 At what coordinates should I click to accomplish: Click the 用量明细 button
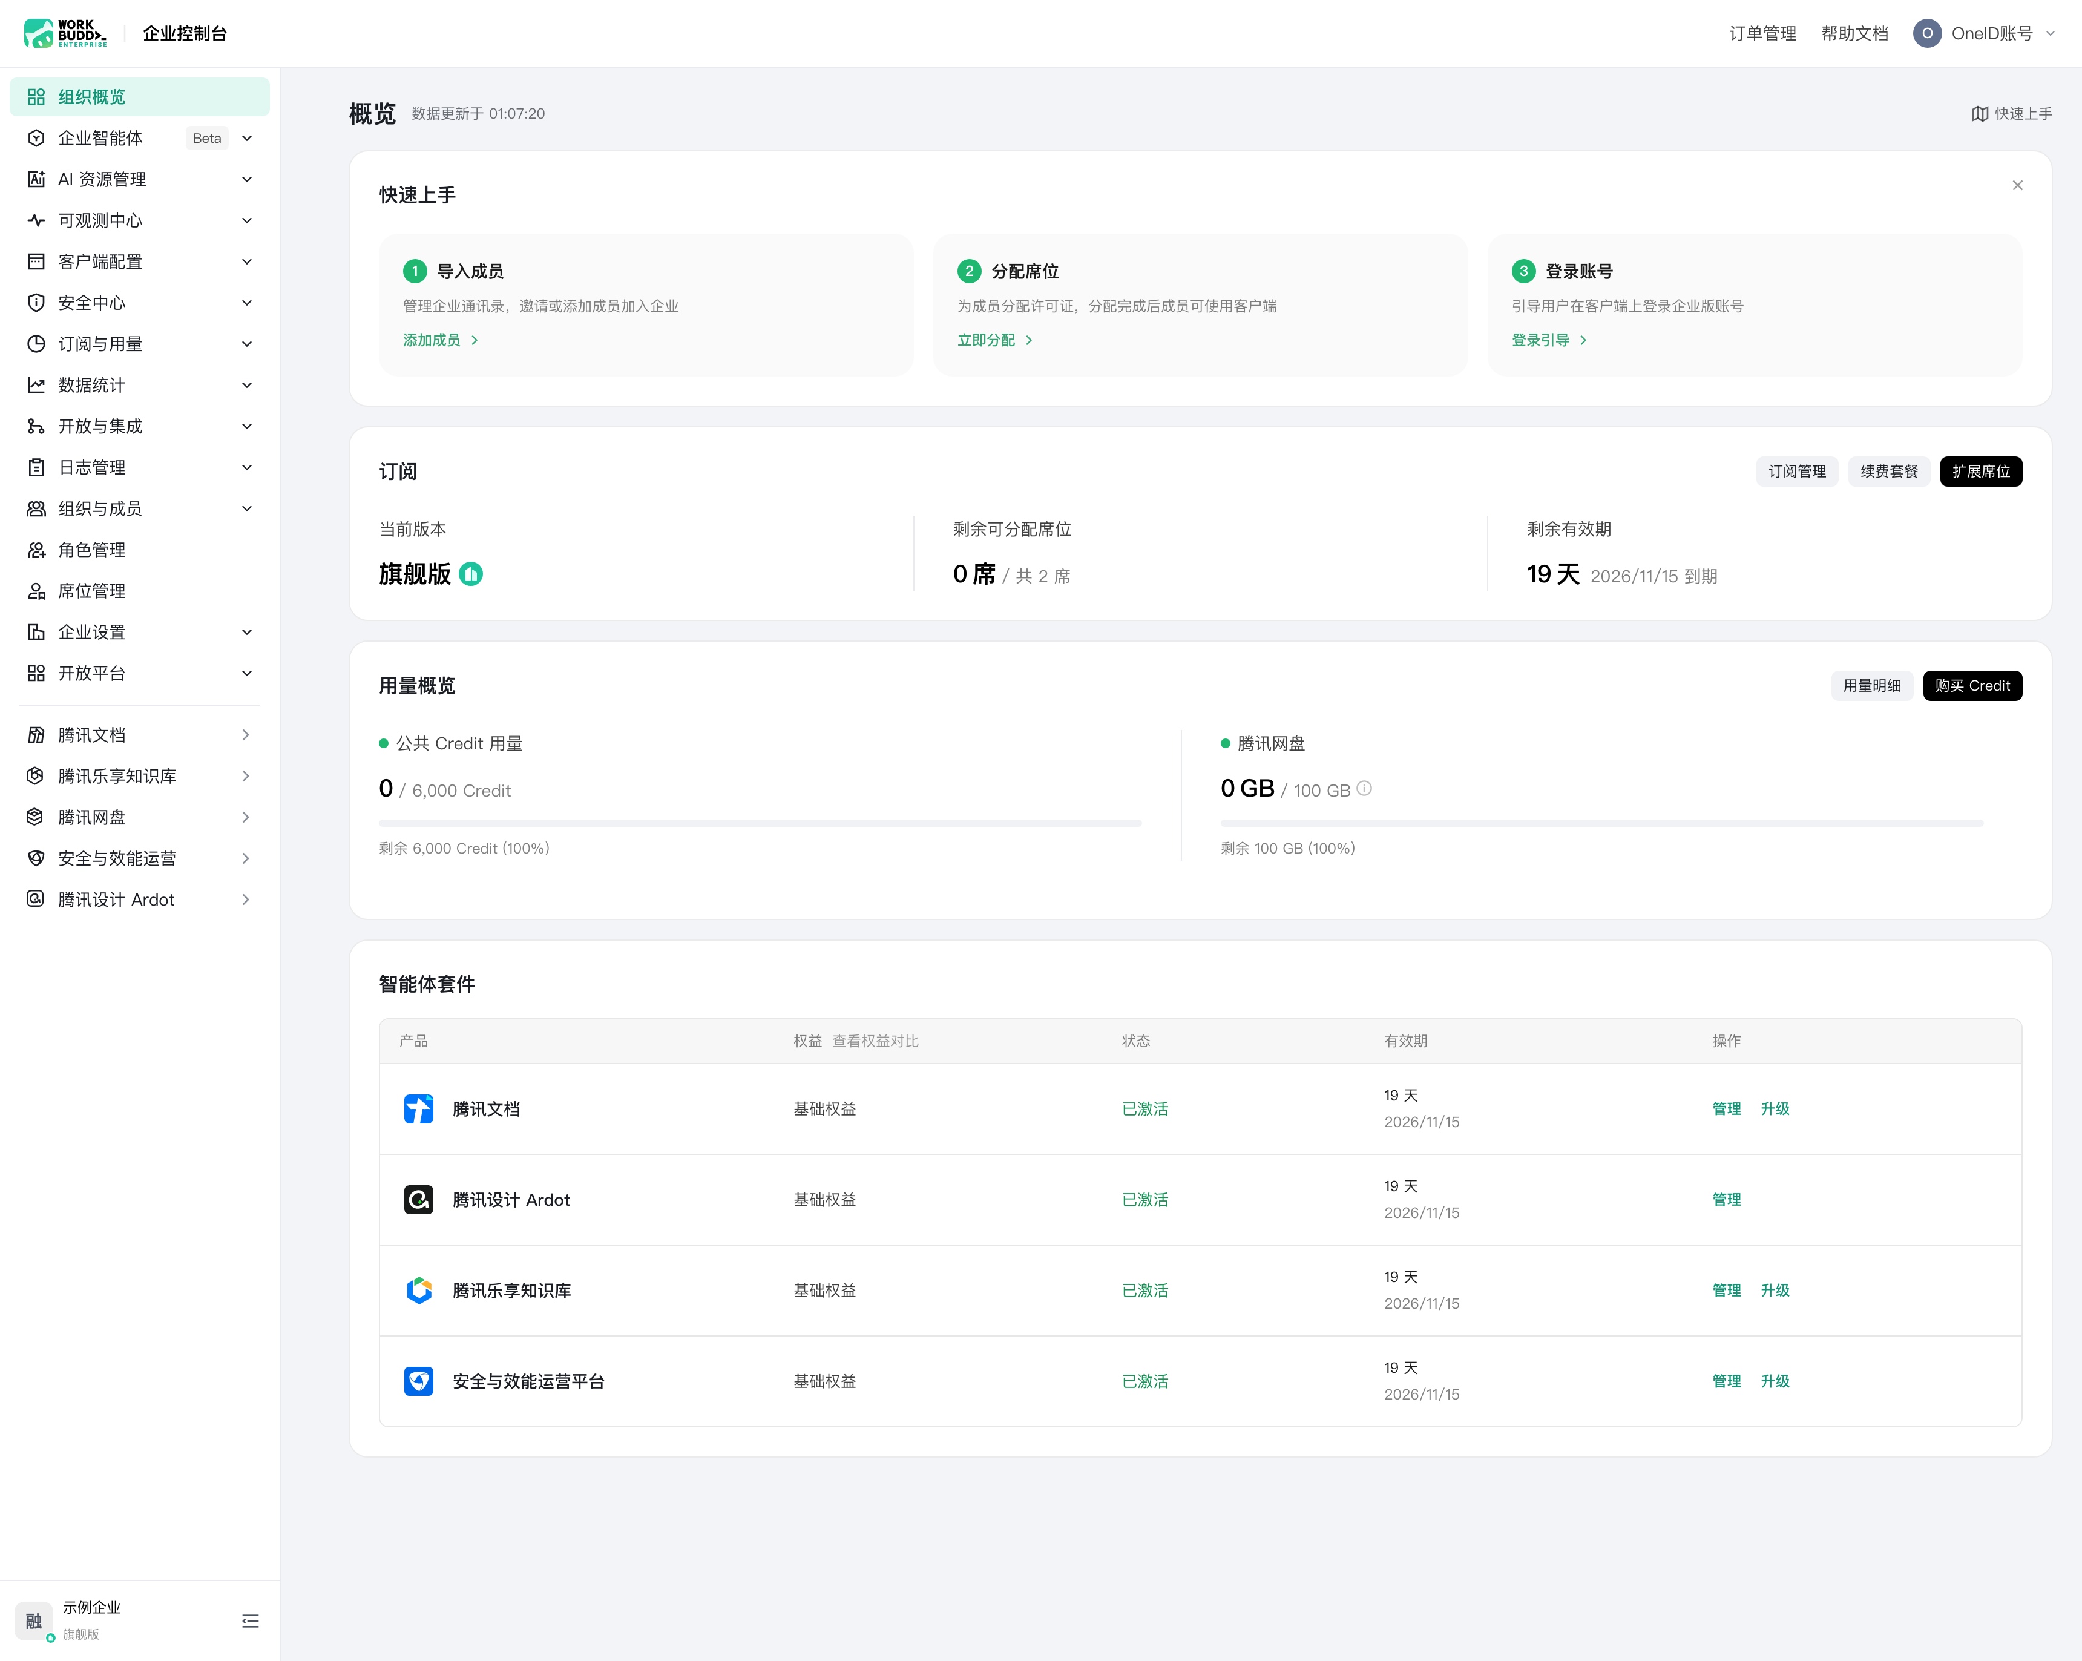[x=1871, y=686]
